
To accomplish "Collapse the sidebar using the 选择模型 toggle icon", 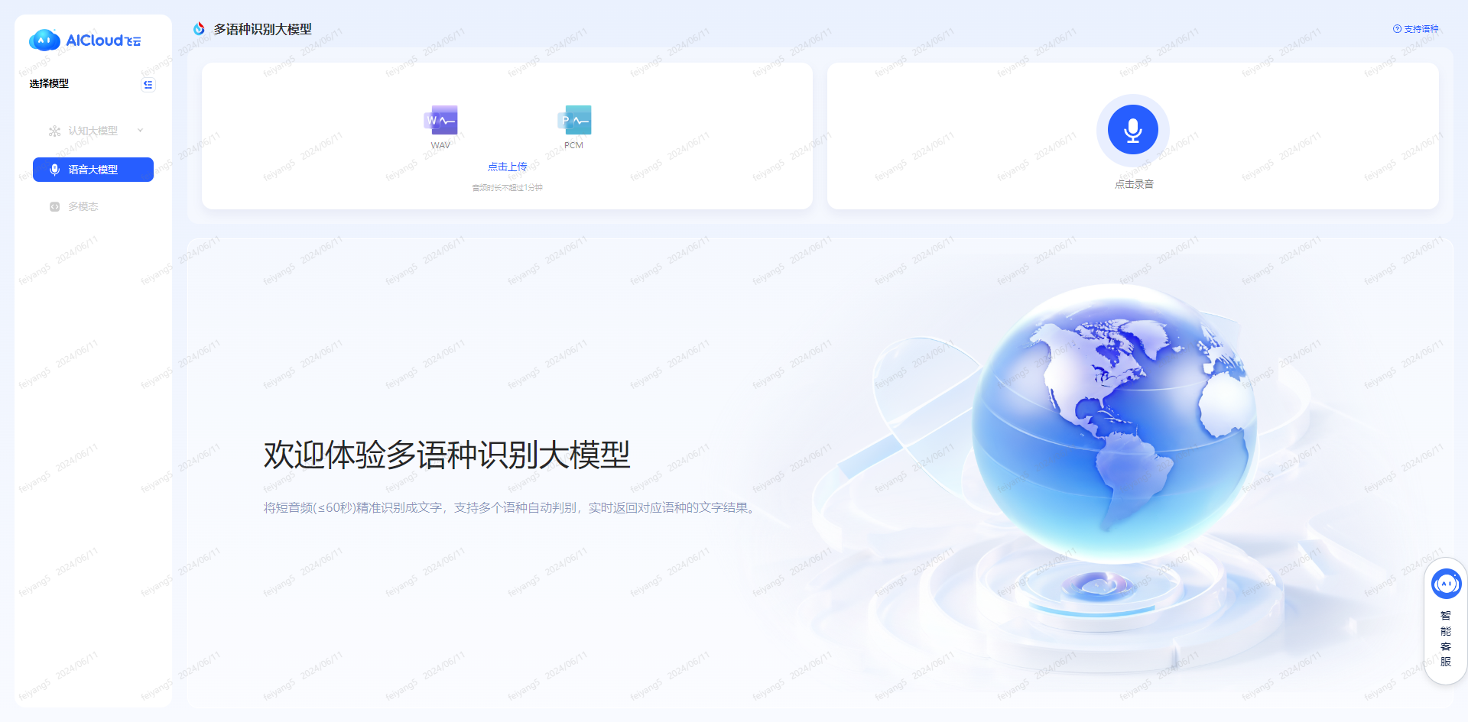I will (x=148, y=85).
